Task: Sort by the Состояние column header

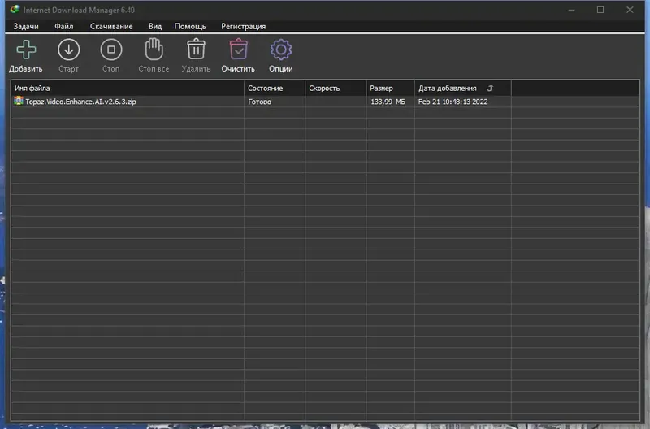Action: tap(275, 89)
